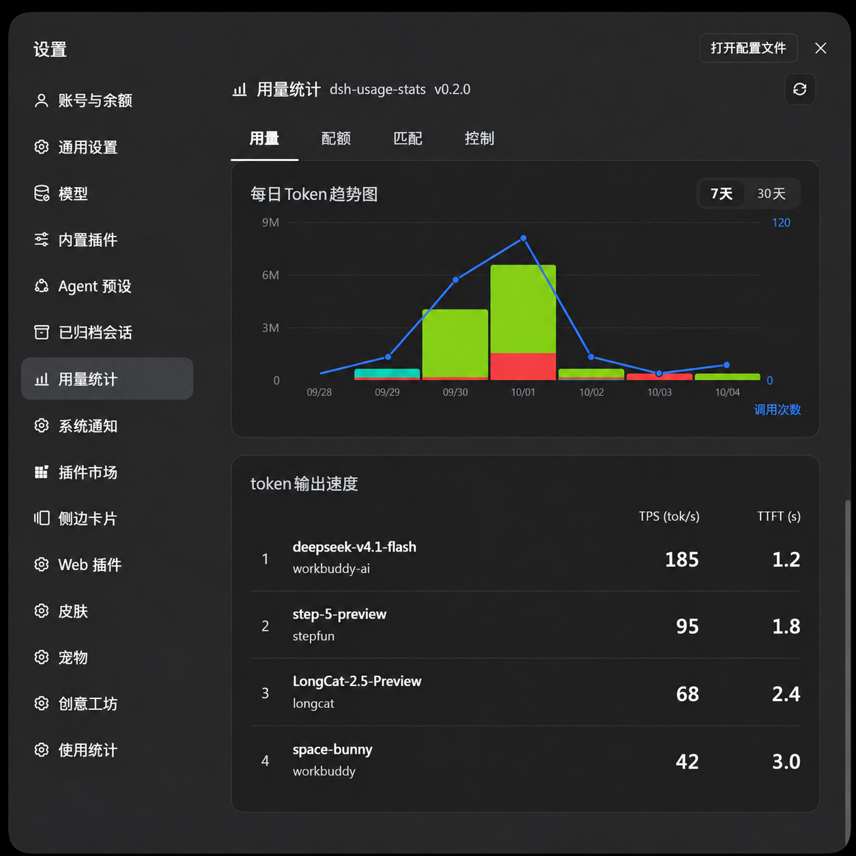The height and width of the screenshot is (856, 856).
Task: Open the Agent 预设 section
Action: click(x=107, y=286)
